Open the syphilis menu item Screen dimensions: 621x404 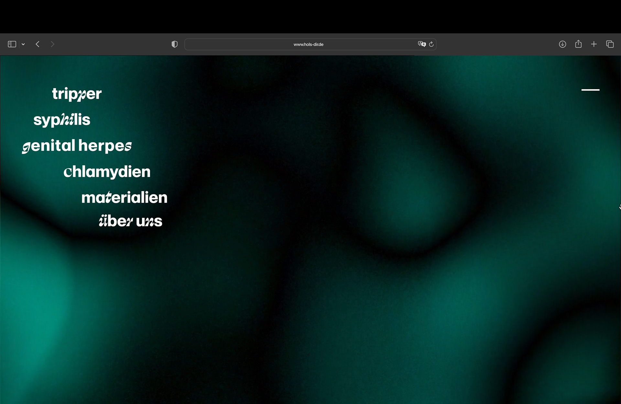click(x=62, y=120)
